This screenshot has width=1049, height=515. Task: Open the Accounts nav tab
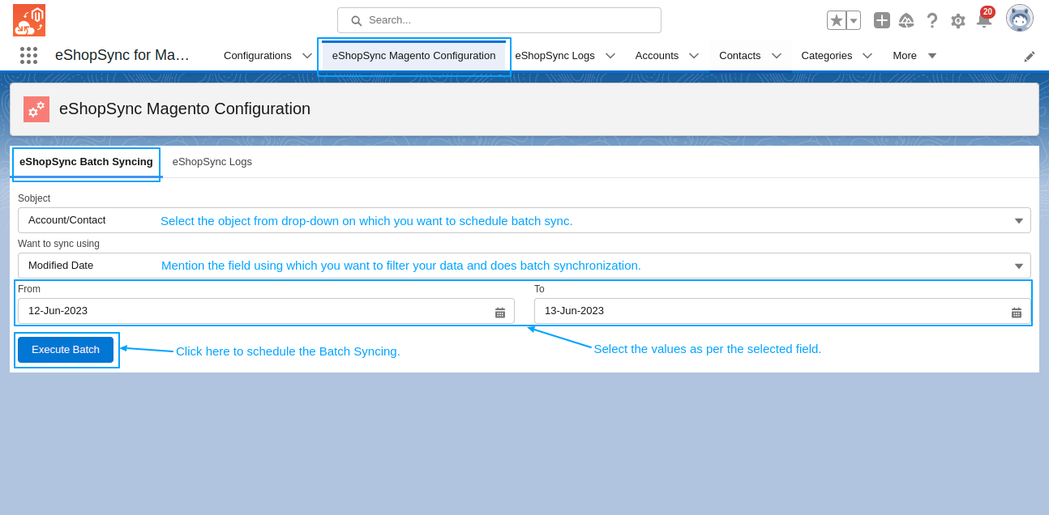(657, 55)
